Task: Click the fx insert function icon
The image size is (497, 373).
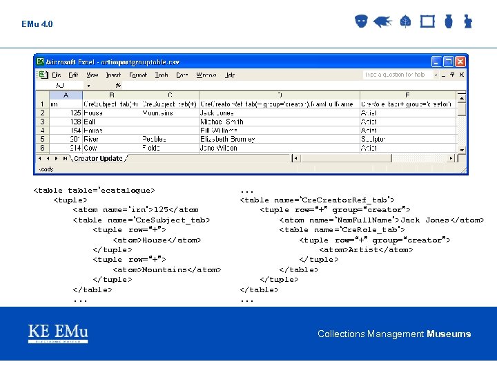Action: tap(118, 85)
